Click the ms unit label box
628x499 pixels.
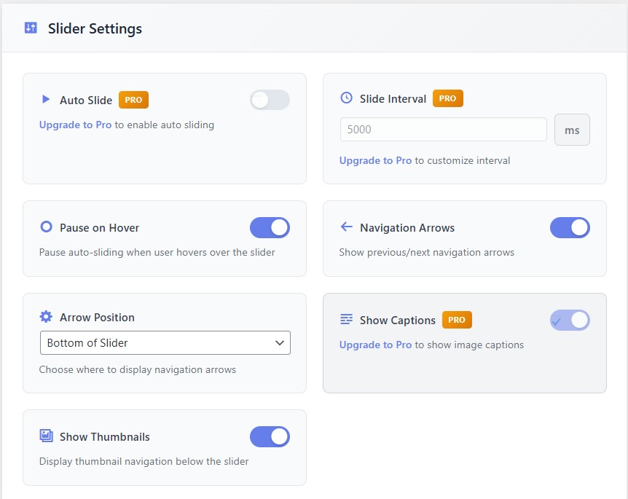pos(572,130)
